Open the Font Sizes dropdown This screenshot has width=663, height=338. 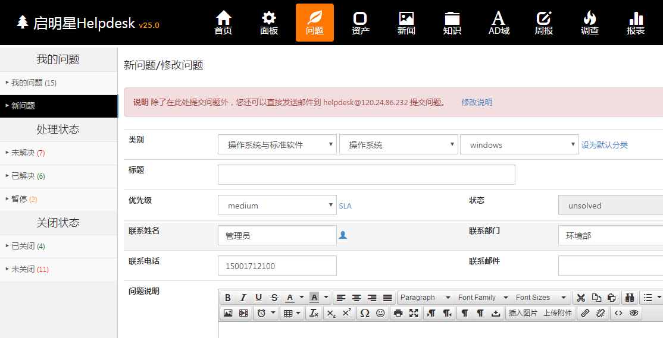tap(541, 298)
